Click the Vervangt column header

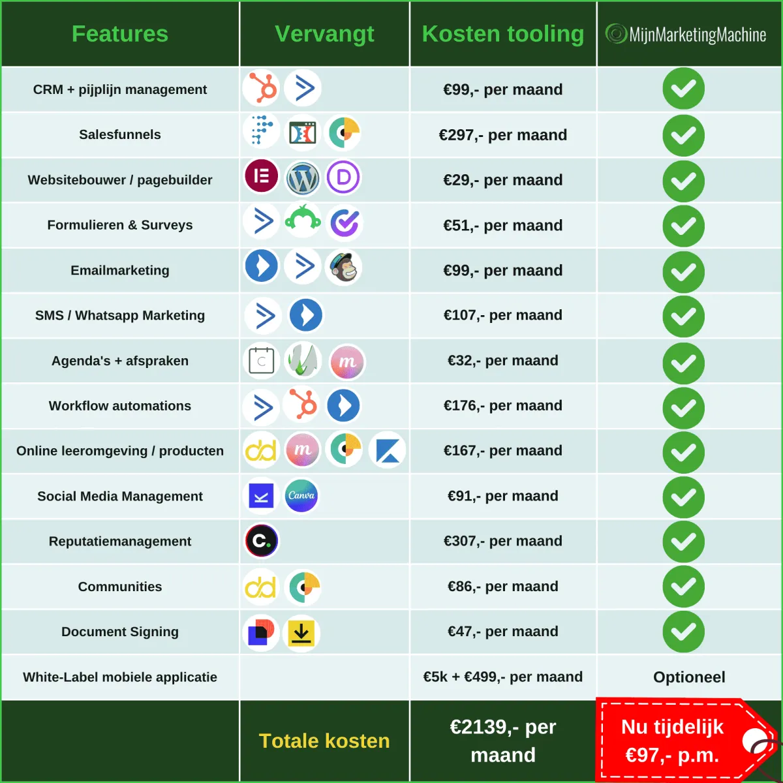[x=324, y=33]
